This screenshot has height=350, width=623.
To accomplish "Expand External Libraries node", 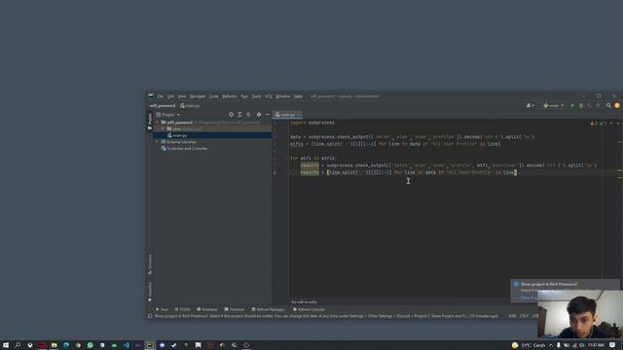I will click(x=158, y=142).
